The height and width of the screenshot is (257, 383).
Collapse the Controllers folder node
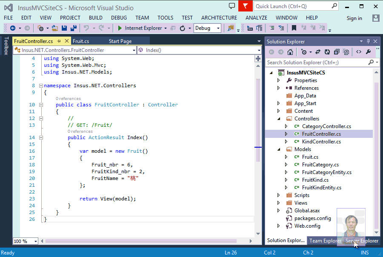(x=279, y=119)
